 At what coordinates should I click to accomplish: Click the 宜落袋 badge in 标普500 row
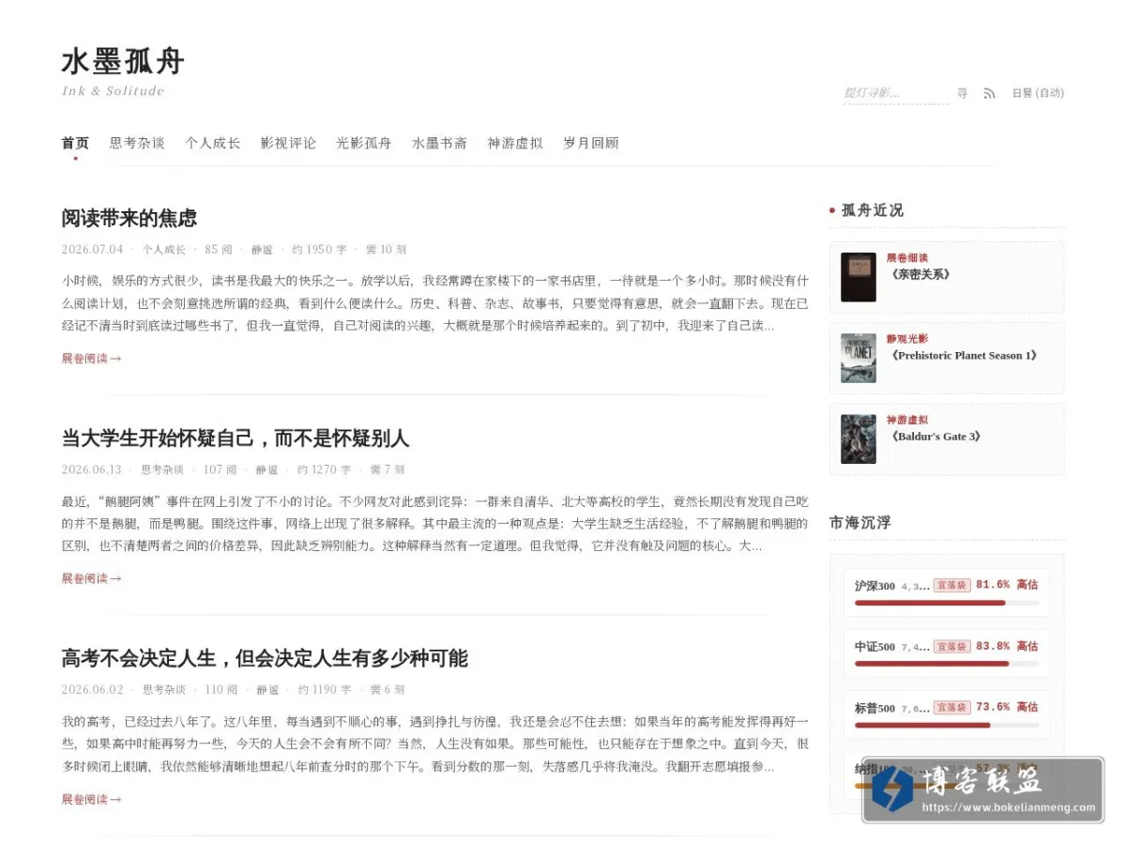(x=951, y=707)
